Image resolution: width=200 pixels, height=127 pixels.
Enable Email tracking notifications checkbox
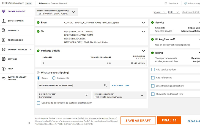tap(153, 86)
